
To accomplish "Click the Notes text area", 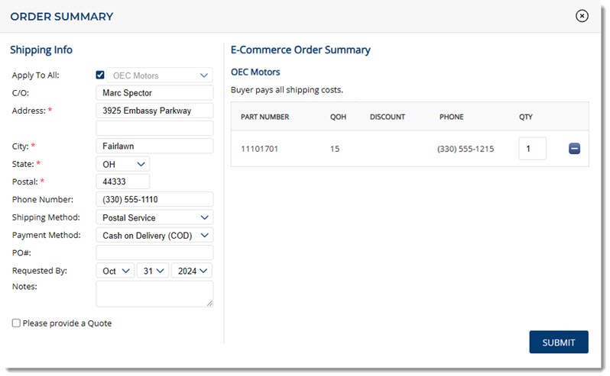I will 154,294.
